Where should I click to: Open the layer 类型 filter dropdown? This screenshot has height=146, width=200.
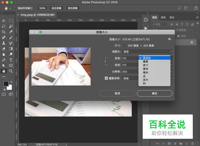[x=160, y=24]
